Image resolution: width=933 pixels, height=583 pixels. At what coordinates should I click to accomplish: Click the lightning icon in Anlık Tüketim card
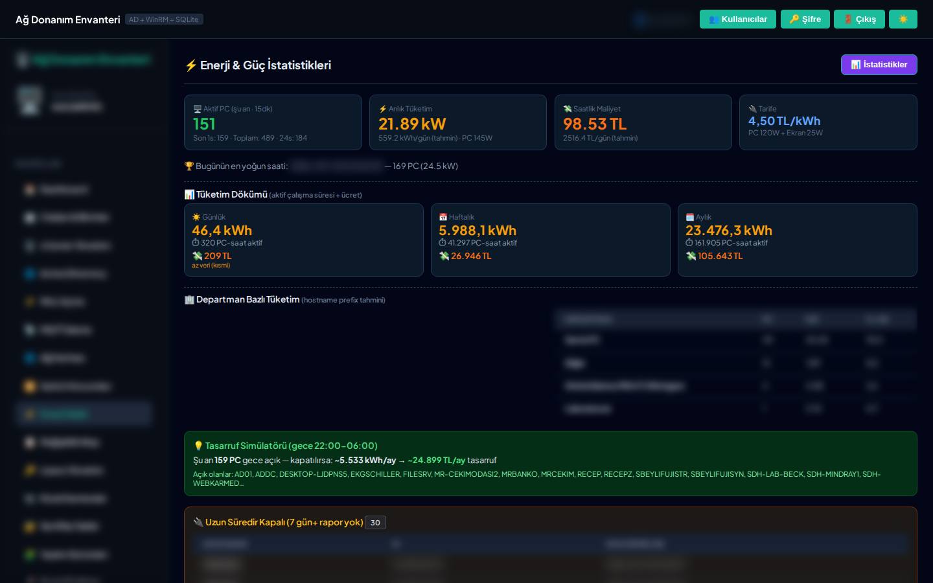[x=383, y=109]
